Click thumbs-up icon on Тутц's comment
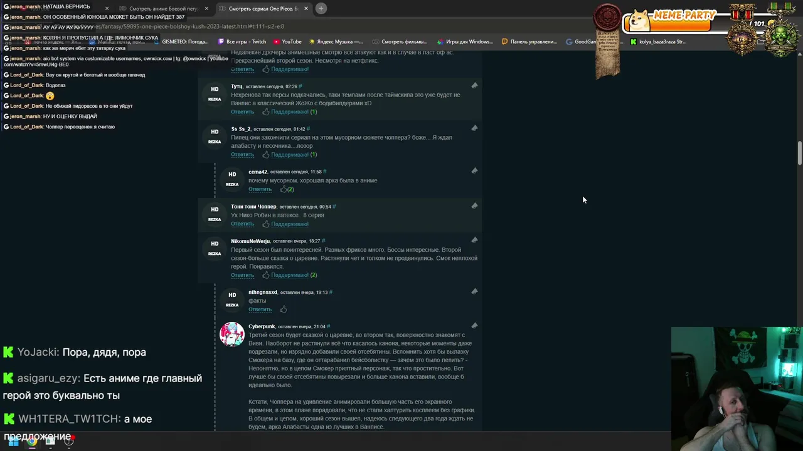This screenshot has width=803, height=451. click(266, 111)
